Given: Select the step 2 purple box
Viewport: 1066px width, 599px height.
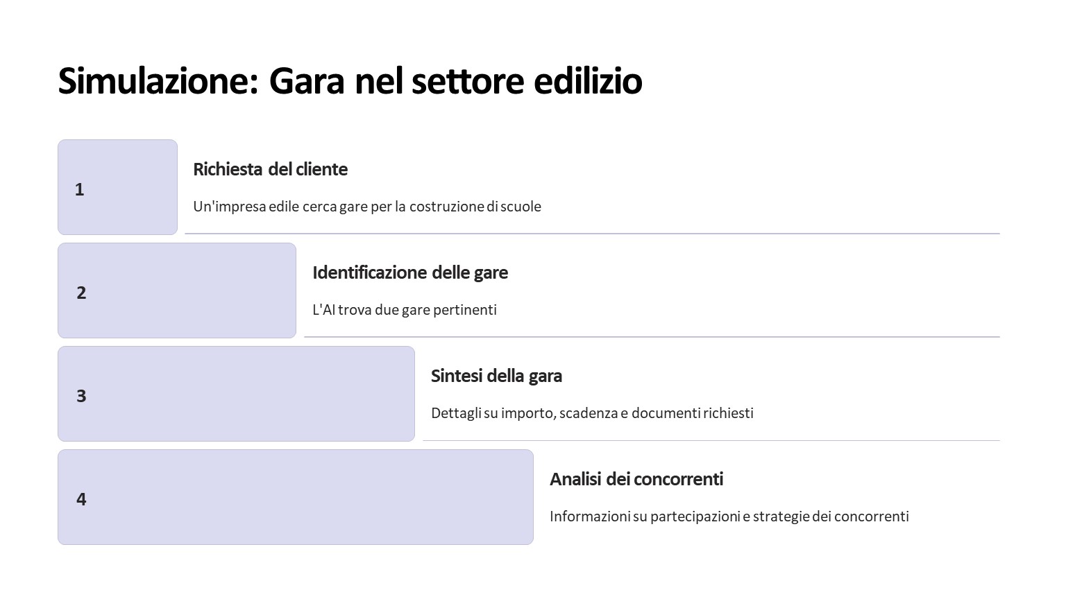Looking at the screenshot, I should (177, 290).
